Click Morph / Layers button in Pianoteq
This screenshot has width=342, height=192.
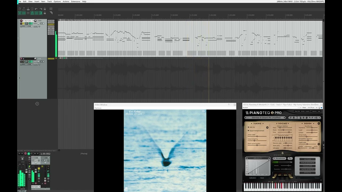point(305,111)
